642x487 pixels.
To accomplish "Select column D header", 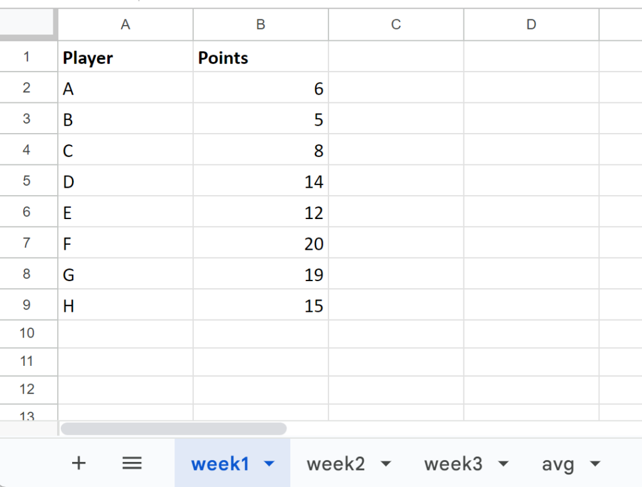I will click(x=531, y=24).
